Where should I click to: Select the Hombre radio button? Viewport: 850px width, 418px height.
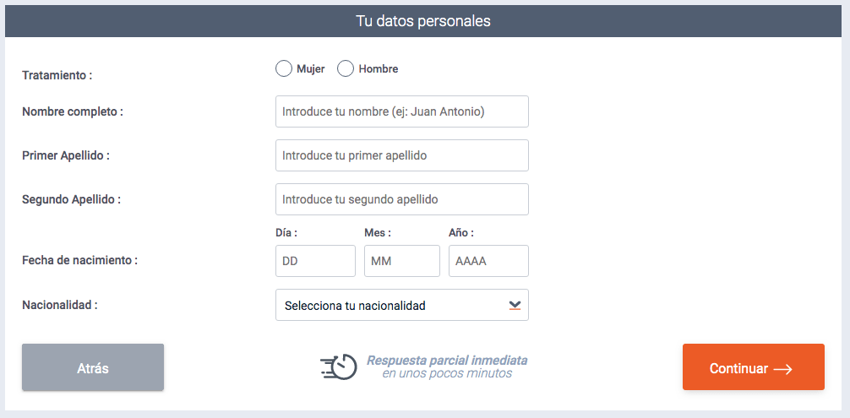coord(346,68)
